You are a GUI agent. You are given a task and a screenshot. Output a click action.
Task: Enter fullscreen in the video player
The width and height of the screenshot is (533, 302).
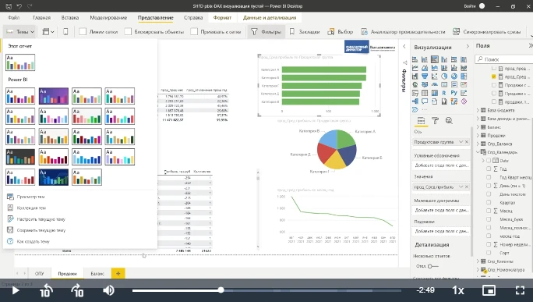click(x=520, y=290)
